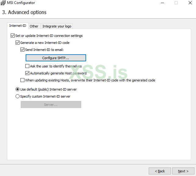Open the Other tab

tap(34, 26)
